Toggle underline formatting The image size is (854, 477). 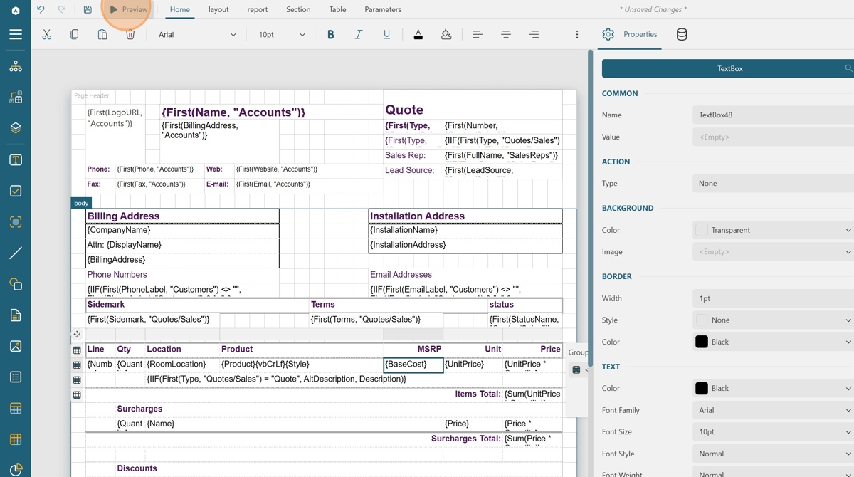386,34
